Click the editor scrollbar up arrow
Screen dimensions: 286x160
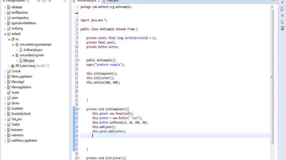coord(272,7)
